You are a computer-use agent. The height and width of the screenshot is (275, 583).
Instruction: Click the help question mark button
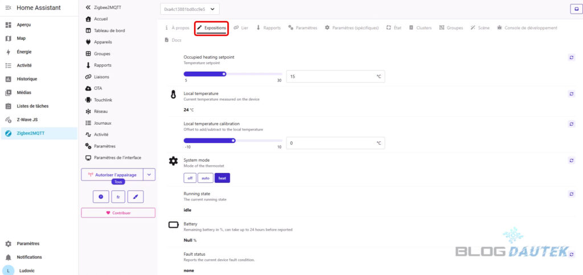(101, 197)
